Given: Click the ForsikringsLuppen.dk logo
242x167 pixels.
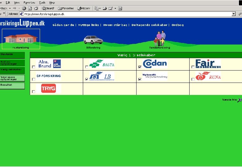Looking at the screenshot, I should [22, 23].
